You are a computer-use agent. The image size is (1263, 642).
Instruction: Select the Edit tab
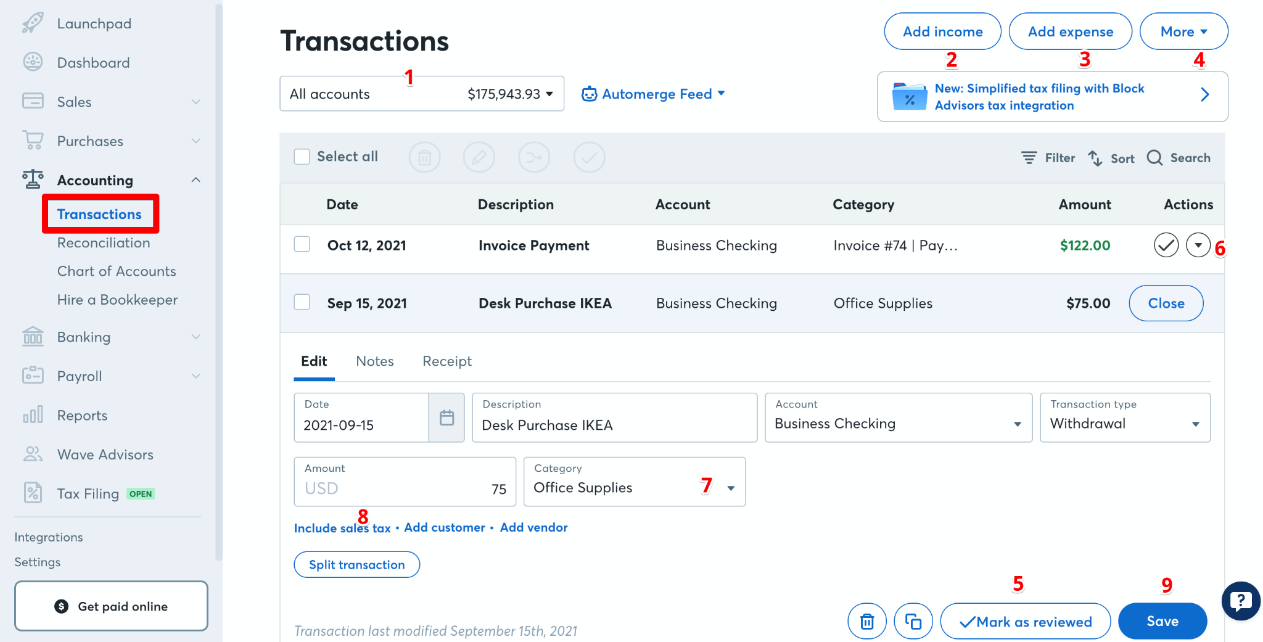pos(314,361)
